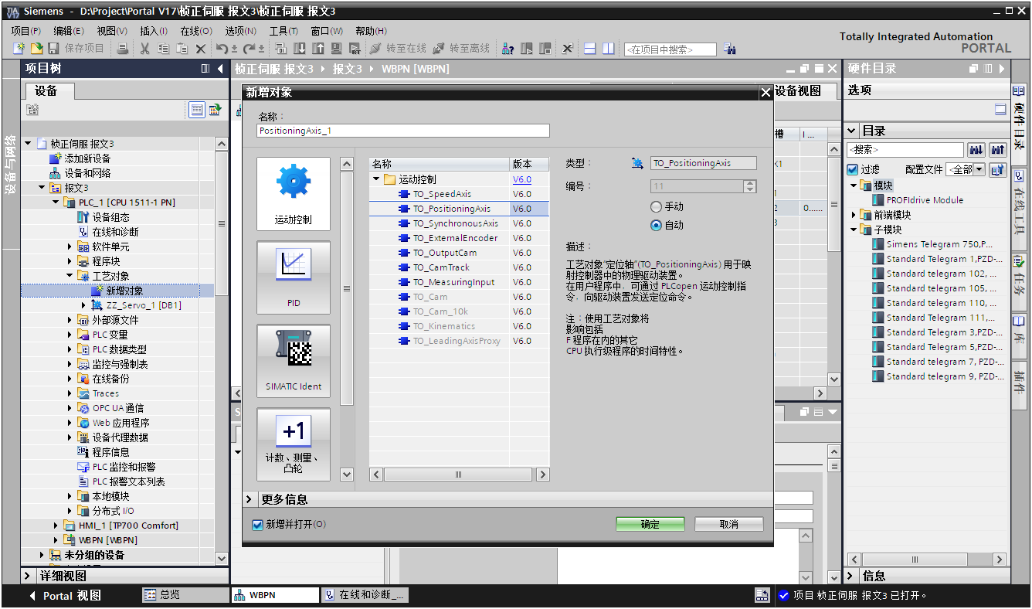
Task: Expand the HMI_1 [TP700 Comfort] node
Action: pos(56,526)
